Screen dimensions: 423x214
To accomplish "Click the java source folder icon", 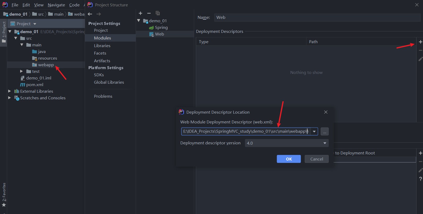I will click(x=35, y=52).
